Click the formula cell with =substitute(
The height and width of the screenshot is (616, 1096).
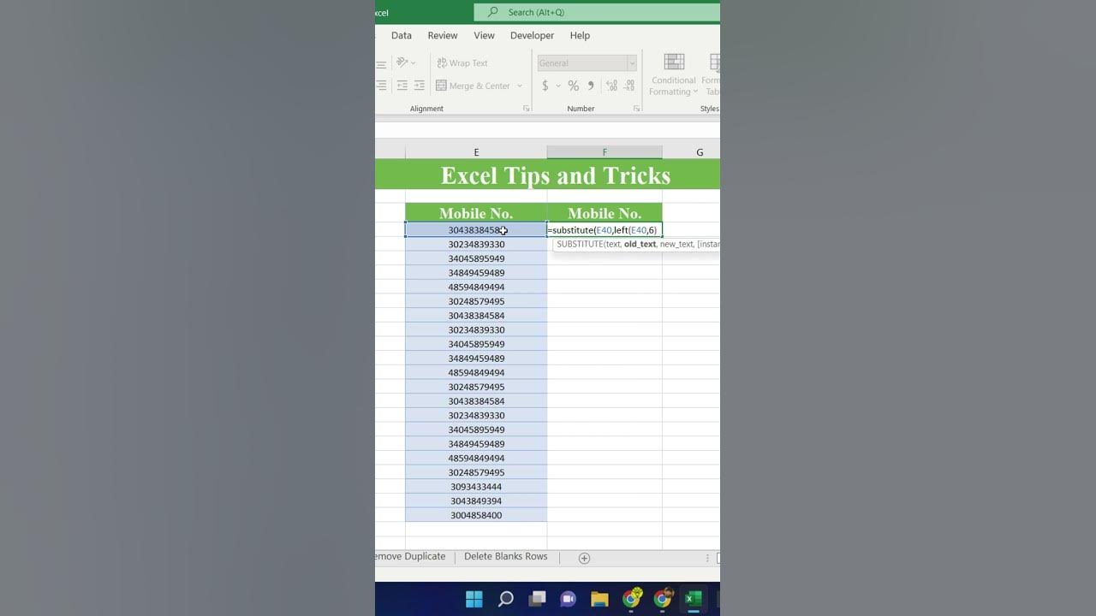click(x=605, y=230)
